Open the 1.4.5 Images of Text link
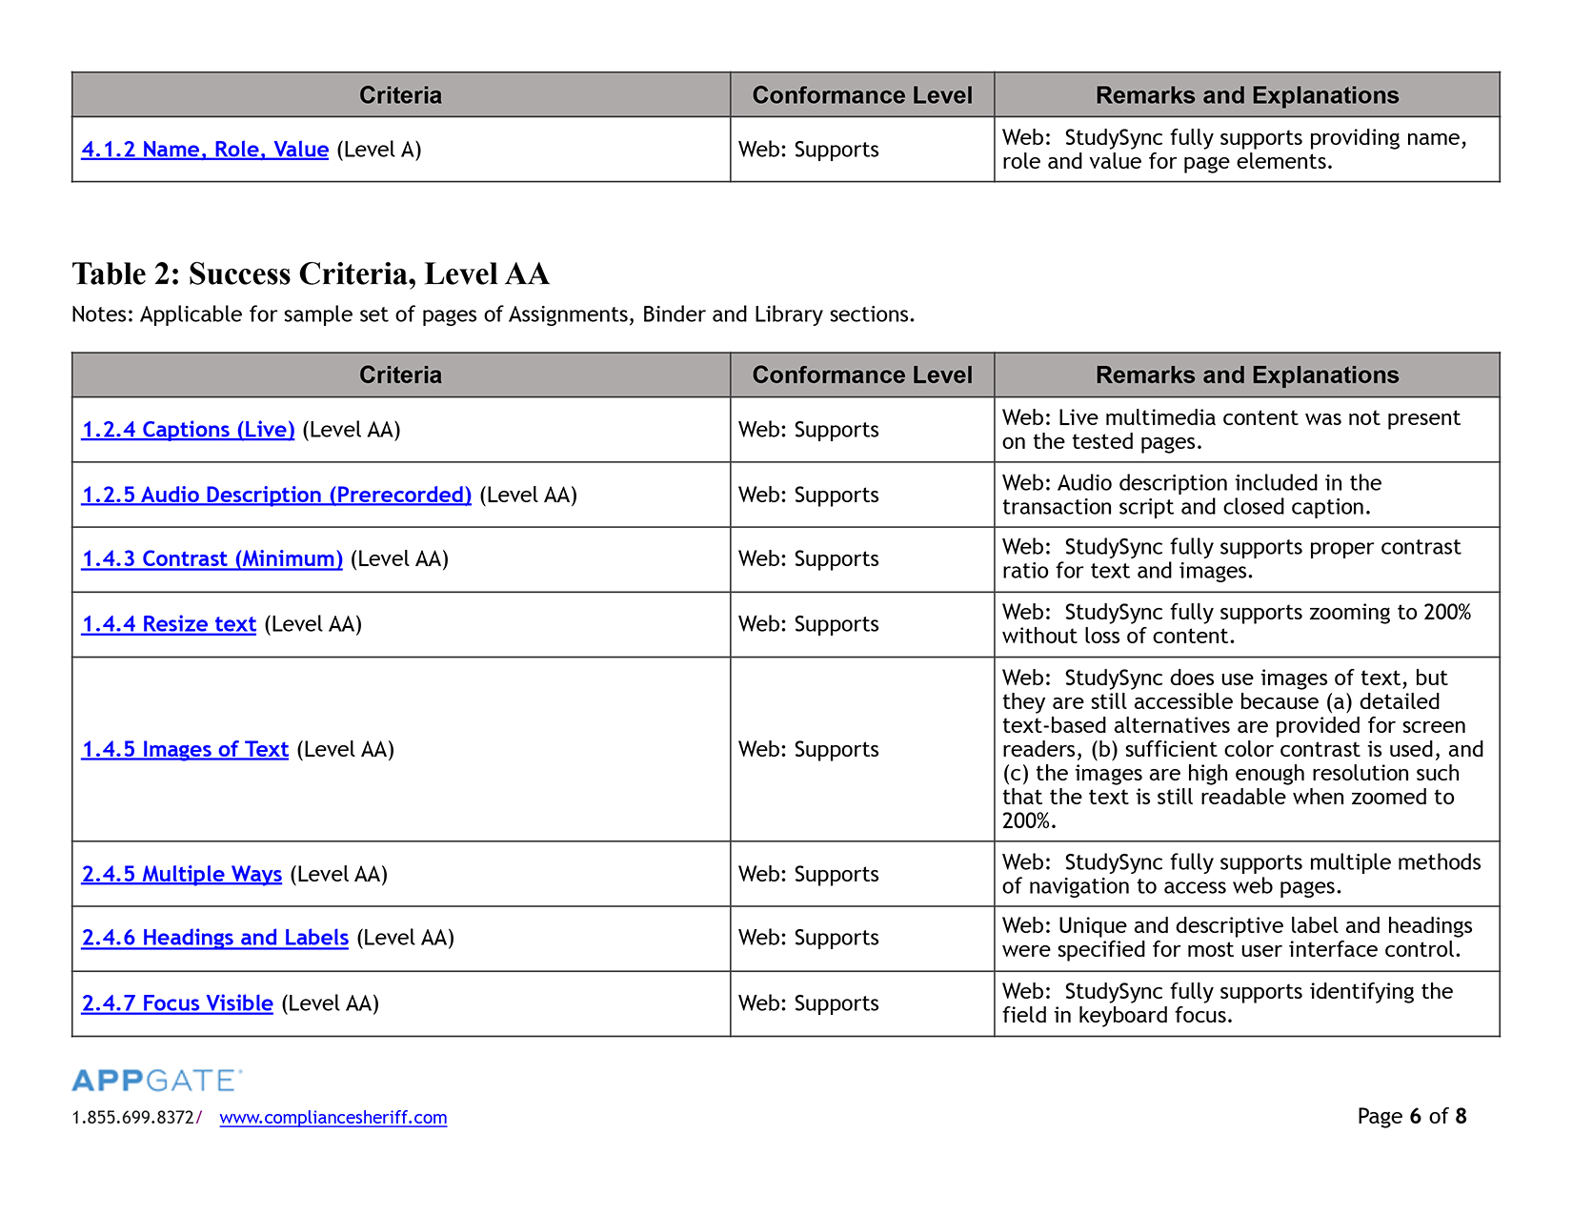Viewport: 1572px width, 1215px height. click(185, 750)
